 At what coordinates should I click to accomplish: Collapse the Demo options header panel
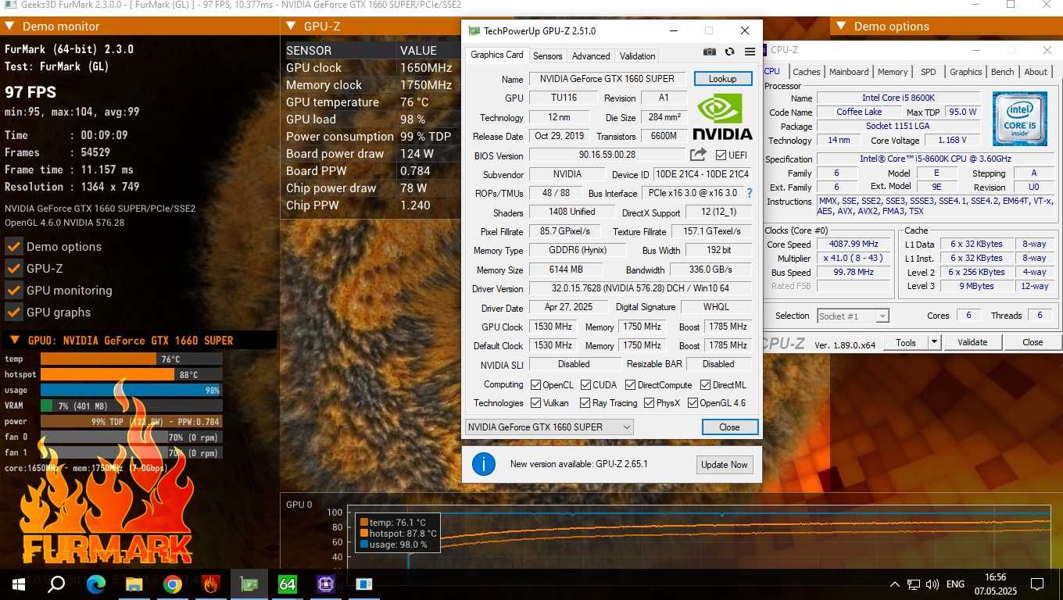click(x=842, y=26)
